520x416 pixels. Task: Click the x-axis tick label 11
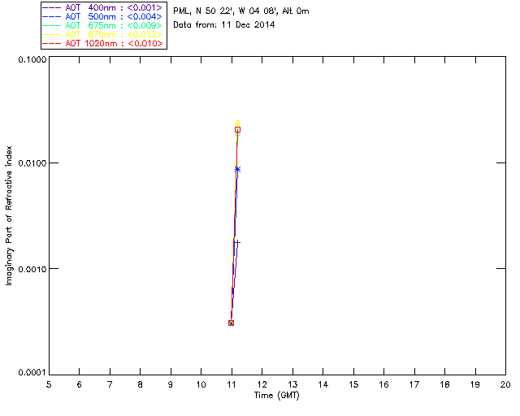click(232, 384)
